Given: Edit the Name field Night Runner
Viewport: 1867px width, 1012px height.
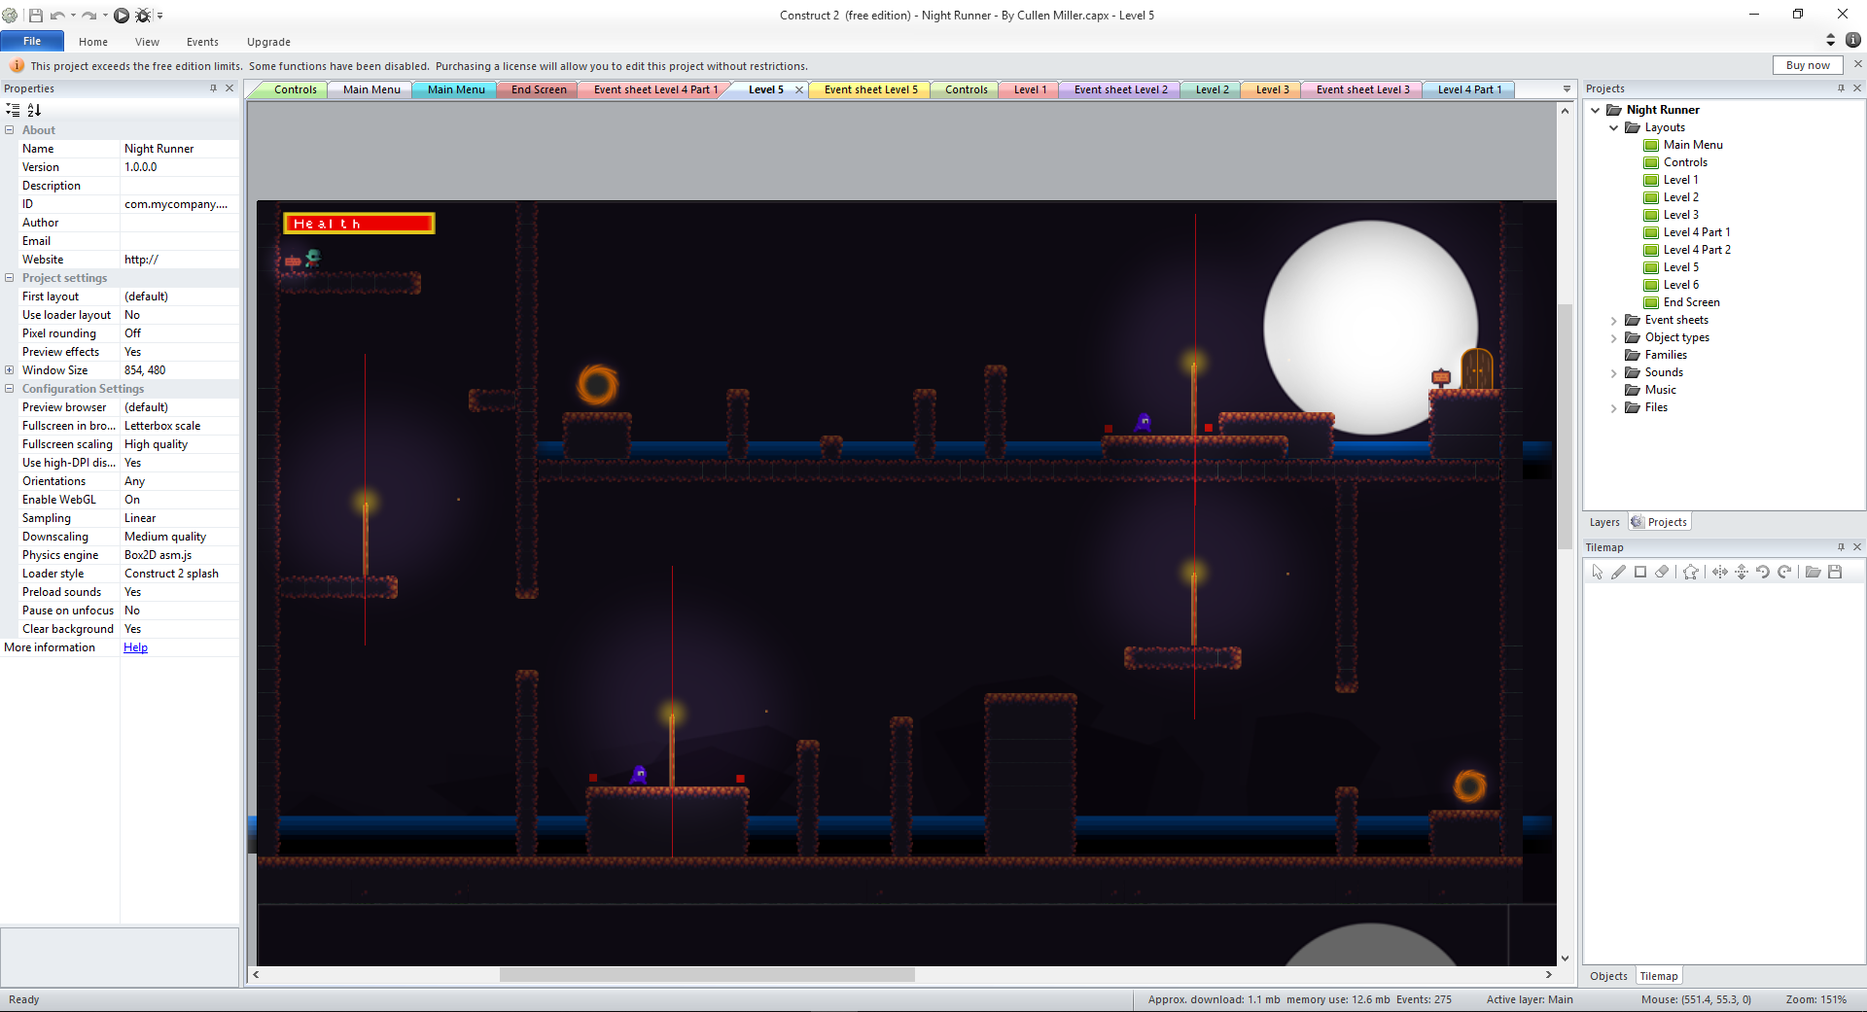Looking at the screenshot, I should pyautogui.click(x=180, y=149).
